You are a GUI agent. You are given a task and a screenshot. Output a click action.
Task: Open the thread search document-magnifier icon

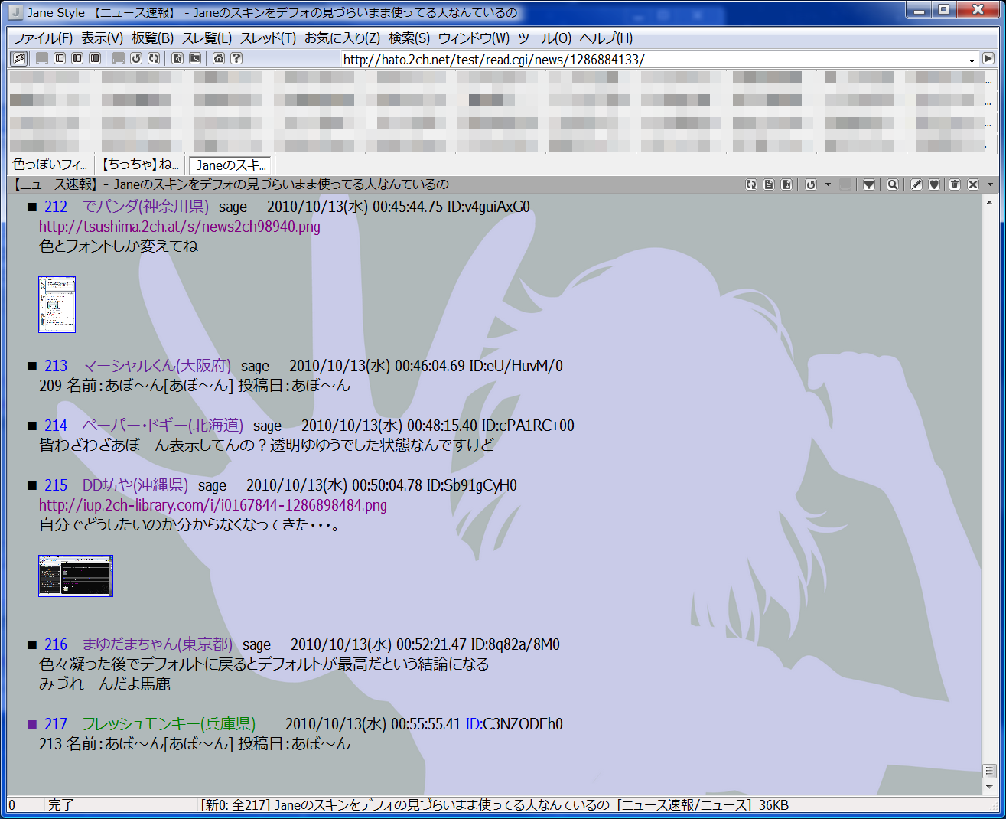point(177,58)
